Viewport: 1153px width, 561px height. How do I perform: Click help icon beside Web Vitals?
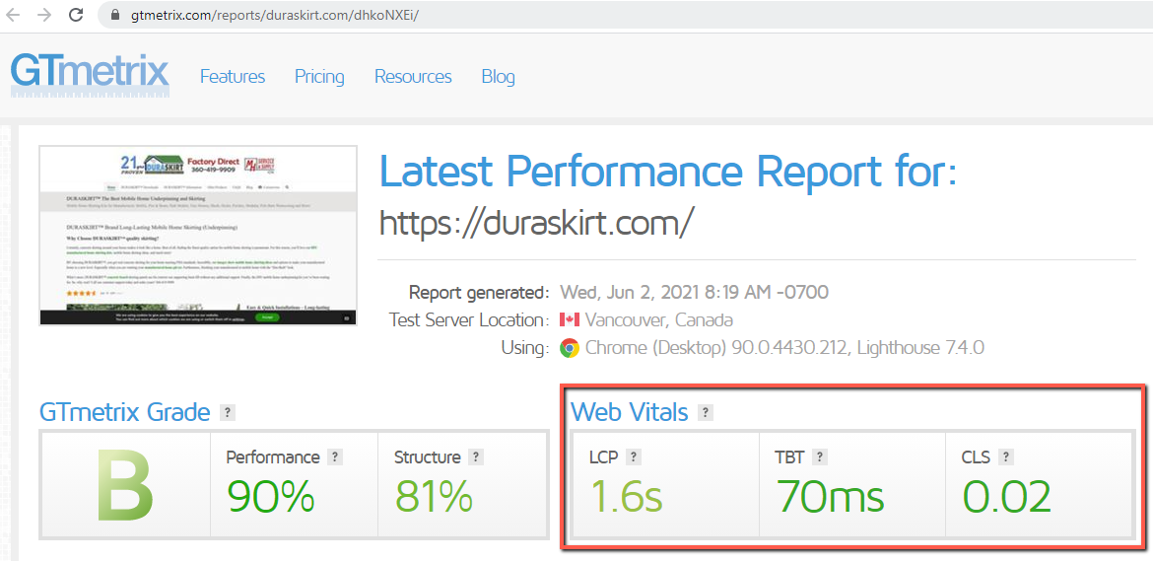tap(706, 412)
